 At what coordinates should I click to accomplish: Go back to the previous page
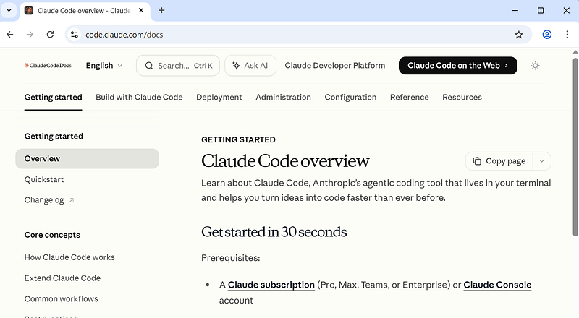pos(10,34)
